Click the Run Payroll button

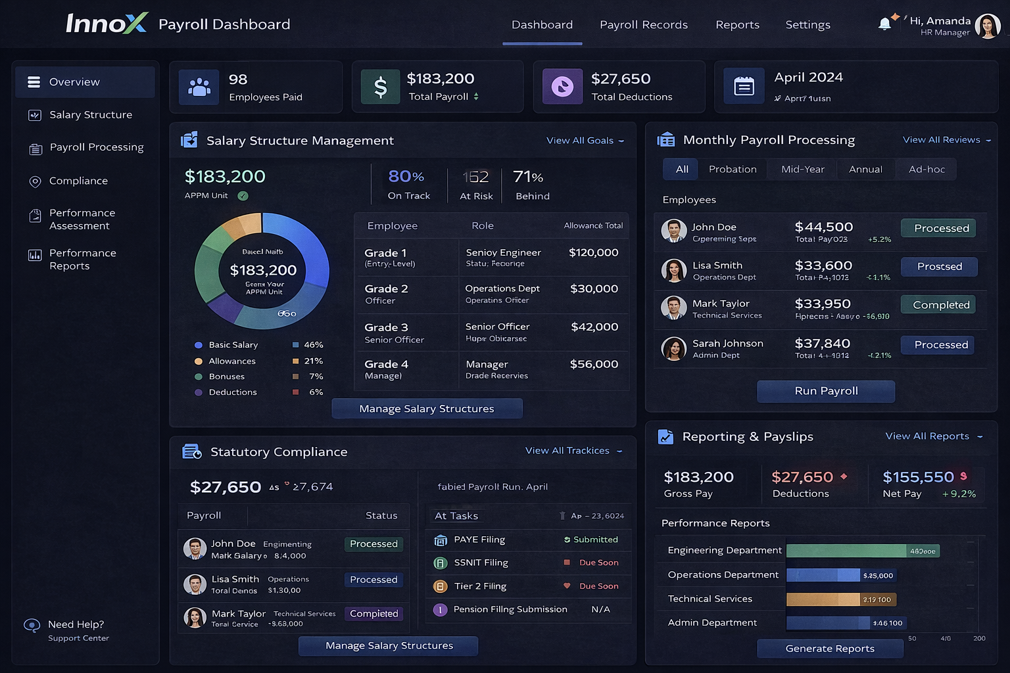(826, 391)
